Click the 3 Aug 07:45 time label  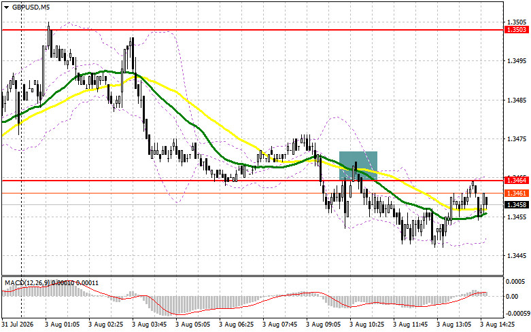pos(280,325)
